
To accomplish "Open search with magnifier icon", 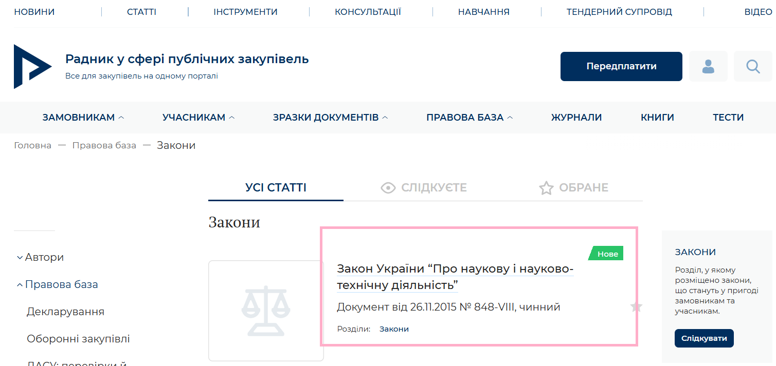I will pos(753,66).
